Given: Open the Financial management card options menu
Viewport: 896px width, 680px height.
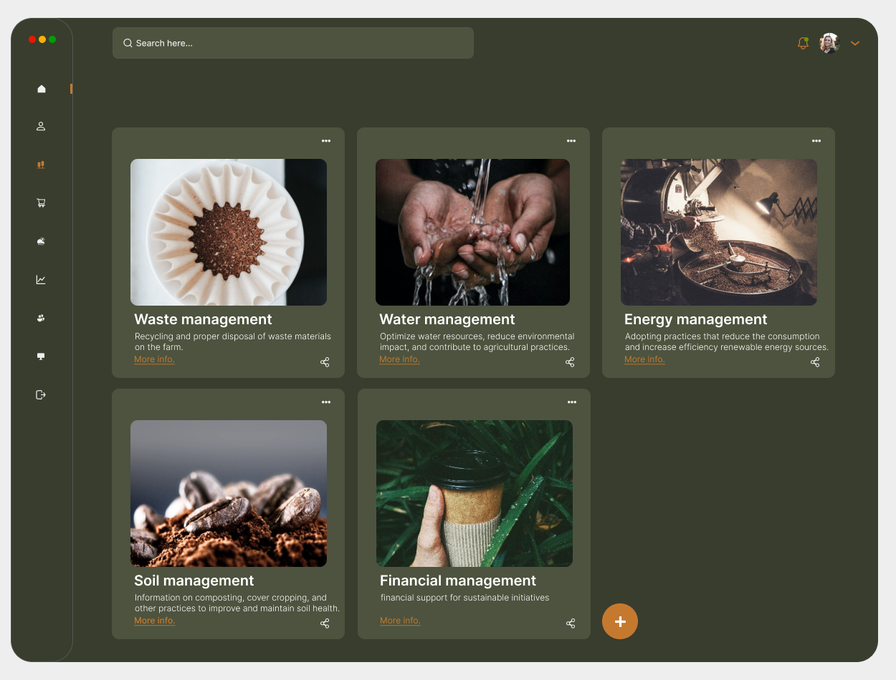Looking at the screenshot, I should (572, 402).
